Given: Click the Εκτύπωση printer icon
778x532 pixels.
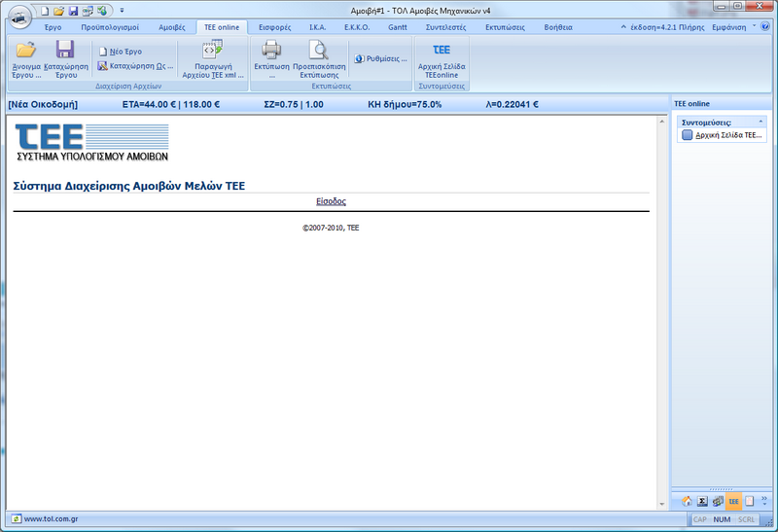Looking at the screenshot, I should tap(271, 51).
